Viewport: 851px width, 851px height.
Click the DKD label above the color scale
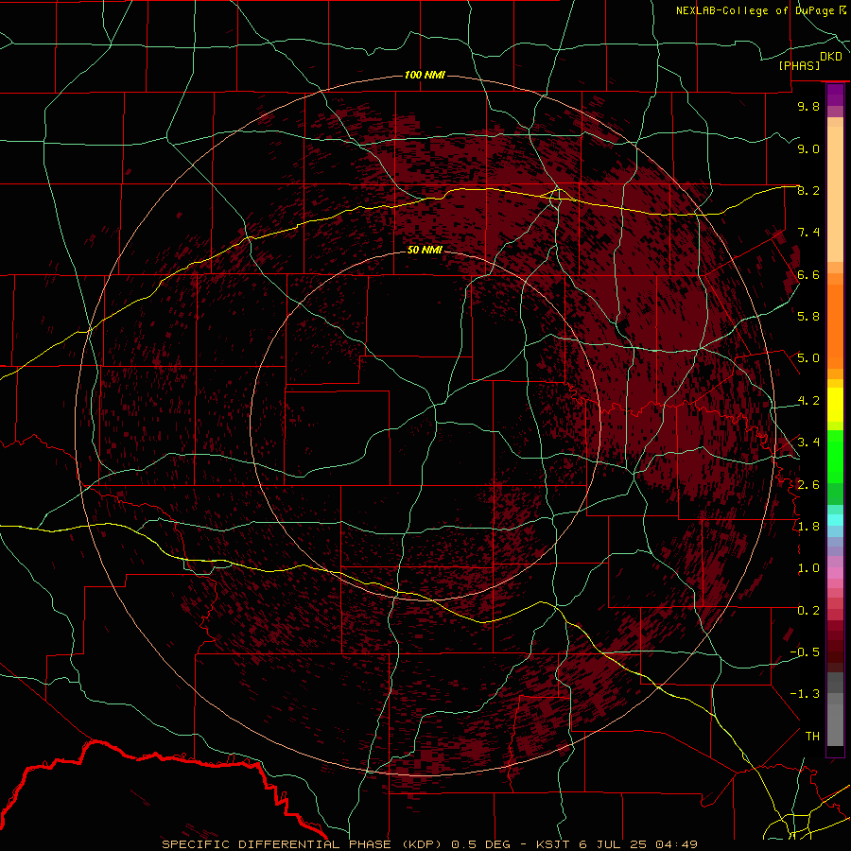click(x=831, y=57)
